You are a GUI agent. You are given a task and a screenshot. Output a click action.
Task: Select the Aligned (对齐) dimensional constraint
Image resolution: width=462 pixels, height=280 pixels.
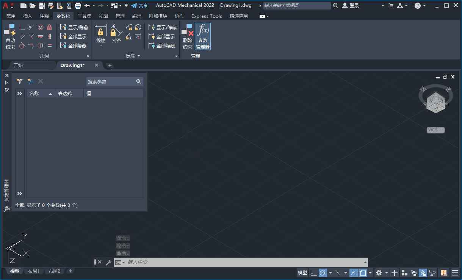click(116, 34)
